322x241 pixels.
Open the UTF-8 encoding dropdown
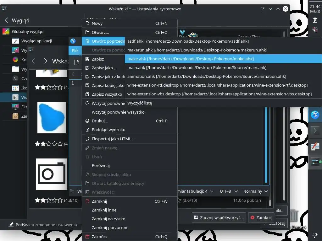tap(229, 191)
